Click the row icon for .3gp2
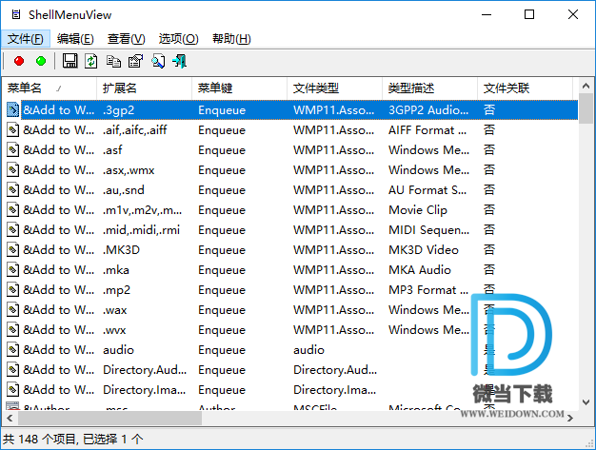 pyautogui.click(x=13, y=110)
